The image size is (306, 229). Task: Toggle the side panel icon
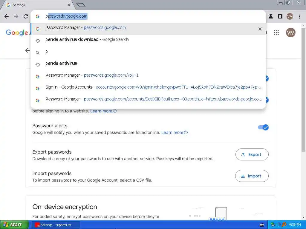280,17
